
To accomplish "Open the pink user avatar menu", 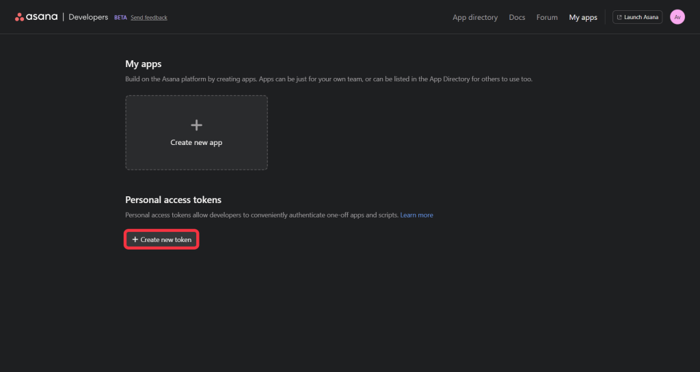I will tap(677, 17).
